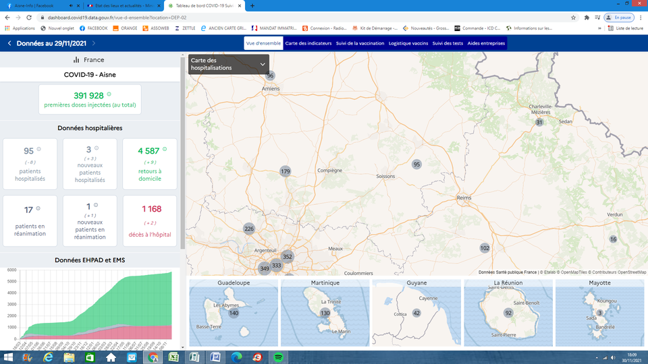This screenshot has width=648, height=364.
Task: Click info icon beside 95 hospitalised patients
Action: point(38,149)
